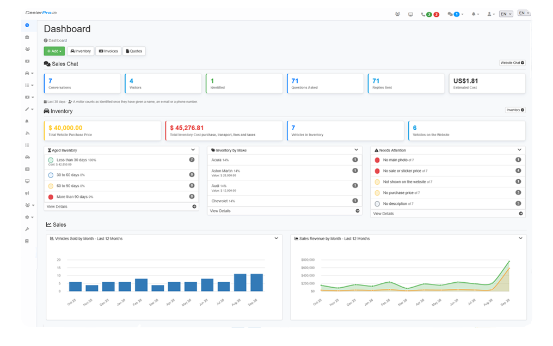Image resolution: width=553 pixels, height=346 pixels.
Task: Click the monitor icon in the sidebar
Action: (x=27, y=181)
